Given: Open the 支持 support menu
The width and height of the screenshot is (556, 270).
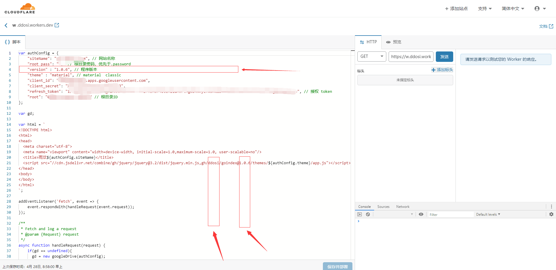Looking at the screenshot, I should coord(485,9).
